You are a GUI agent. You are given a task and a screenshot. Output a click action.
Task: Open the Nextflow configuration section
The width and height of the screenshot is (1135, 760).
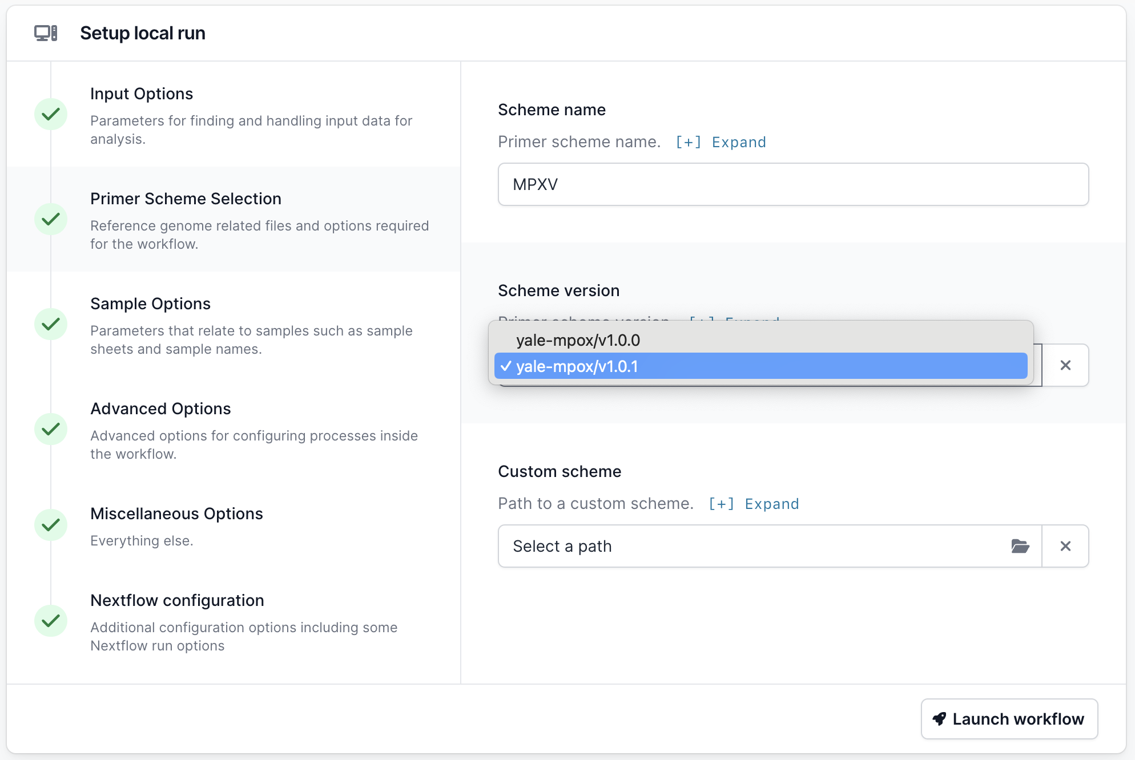click(177, 600)
